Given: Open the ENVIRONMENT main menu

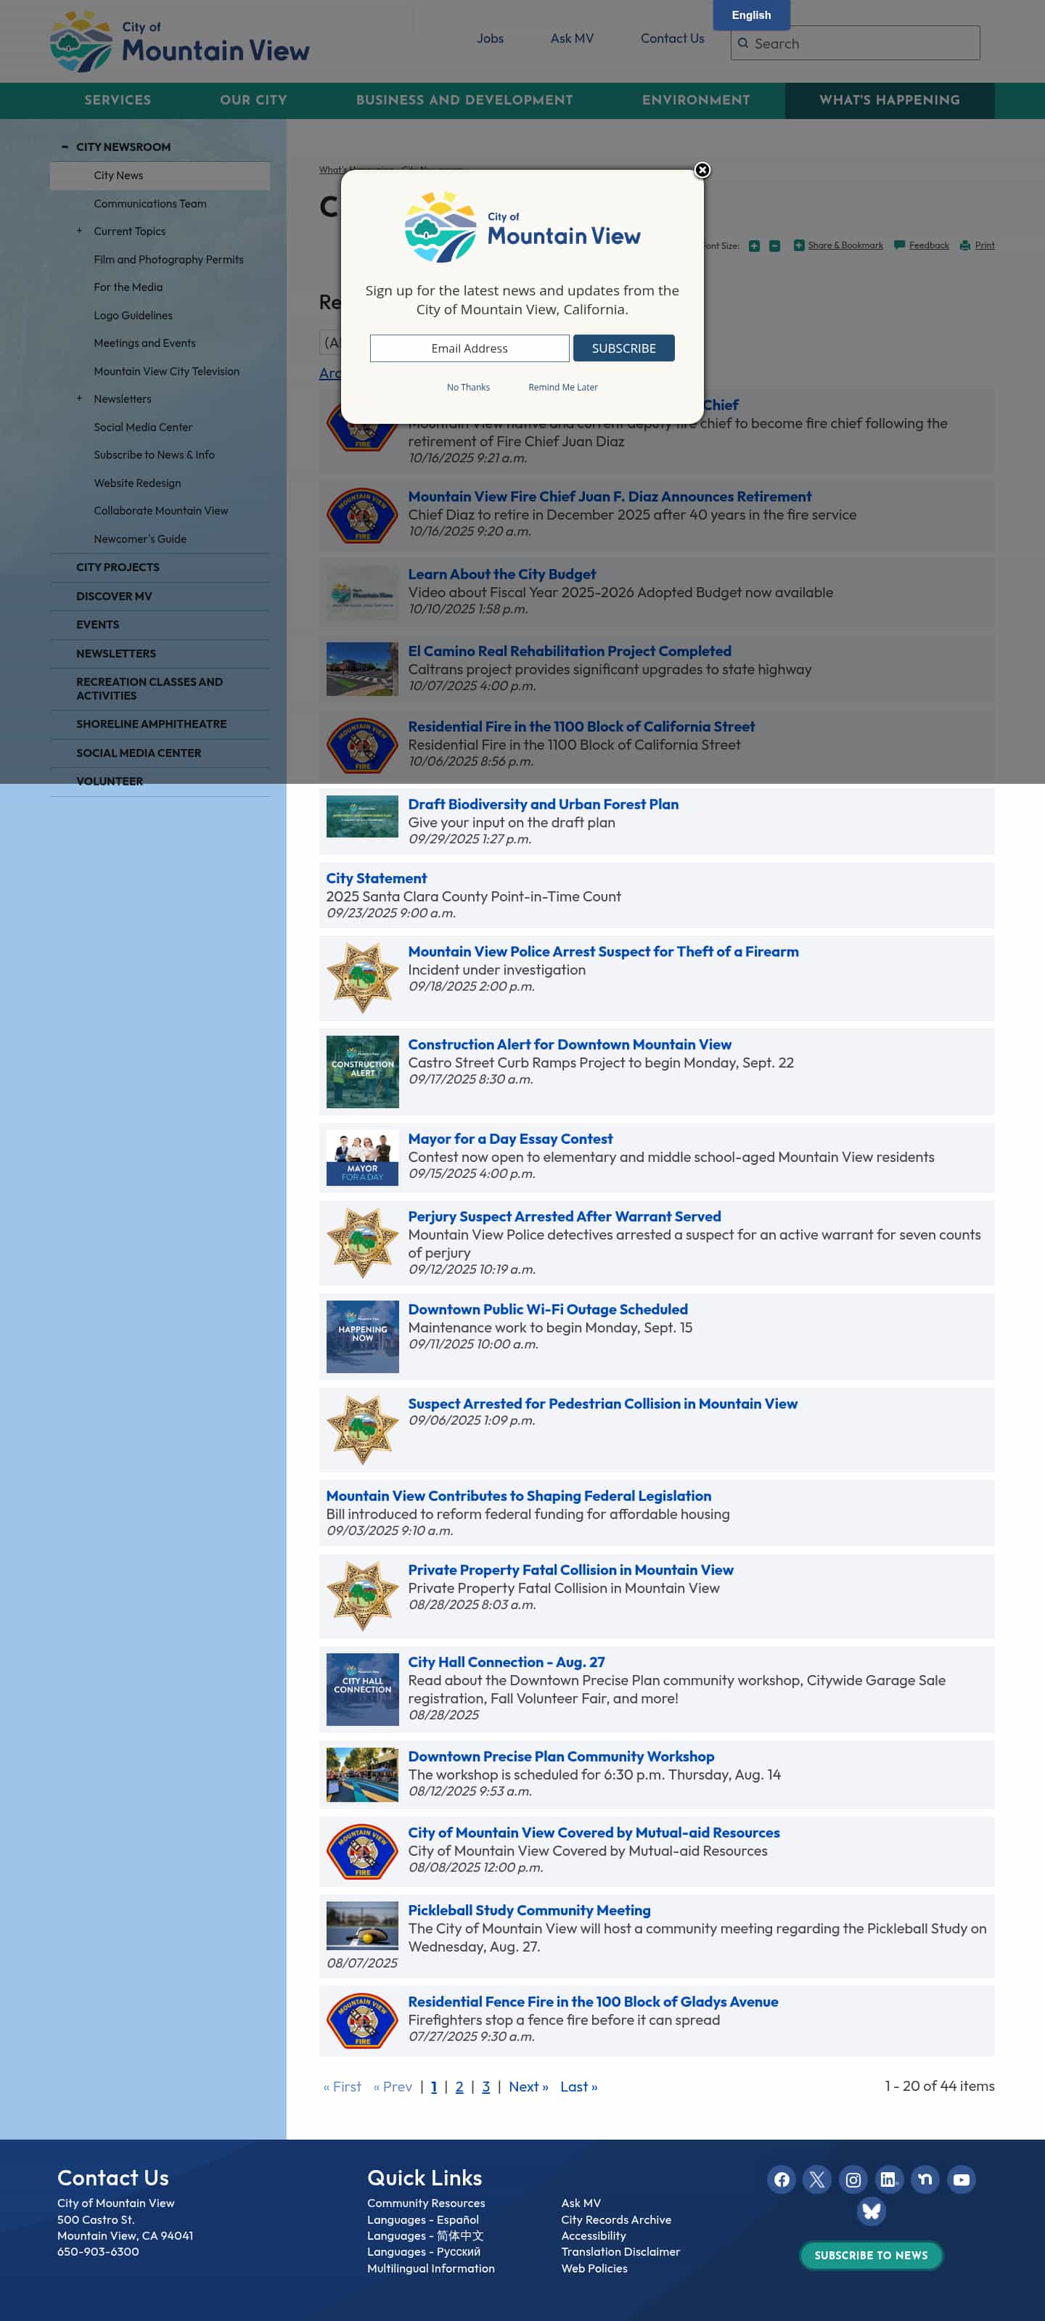Looking at the screenshot, I should [695, 101].
